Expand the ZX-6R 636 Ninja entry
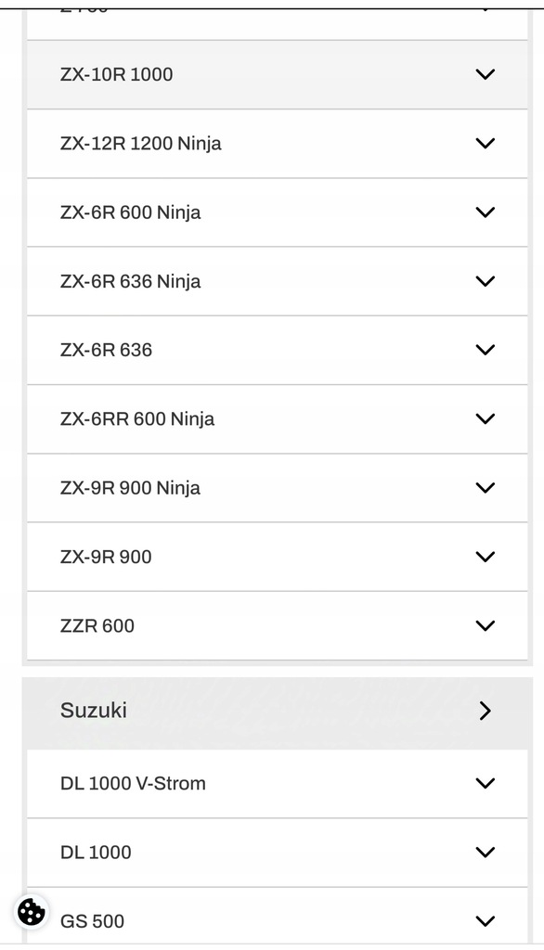Image resolution: width=544 pixels, height=950 pixels. click(x=278, y=281)
